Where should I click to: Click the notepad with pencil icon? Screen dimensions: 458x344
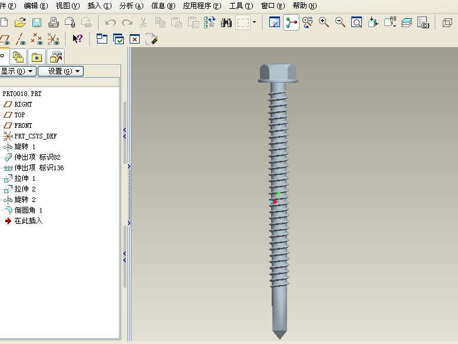[x=151, y=39]
